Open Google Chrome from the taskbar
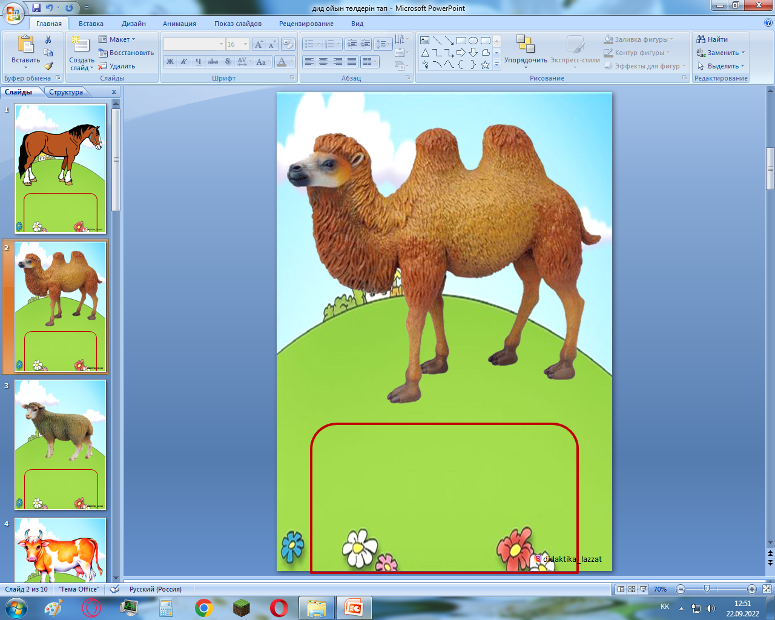The width and height of the screenshot is (775, 620). pos(204,607)
